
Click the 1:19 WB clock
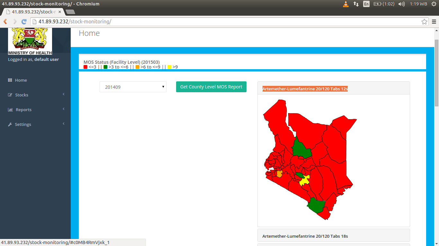(x=418, y=4)
